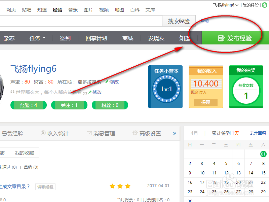
Task: Open 回享计划 menu item
Action: pos(97,38)
